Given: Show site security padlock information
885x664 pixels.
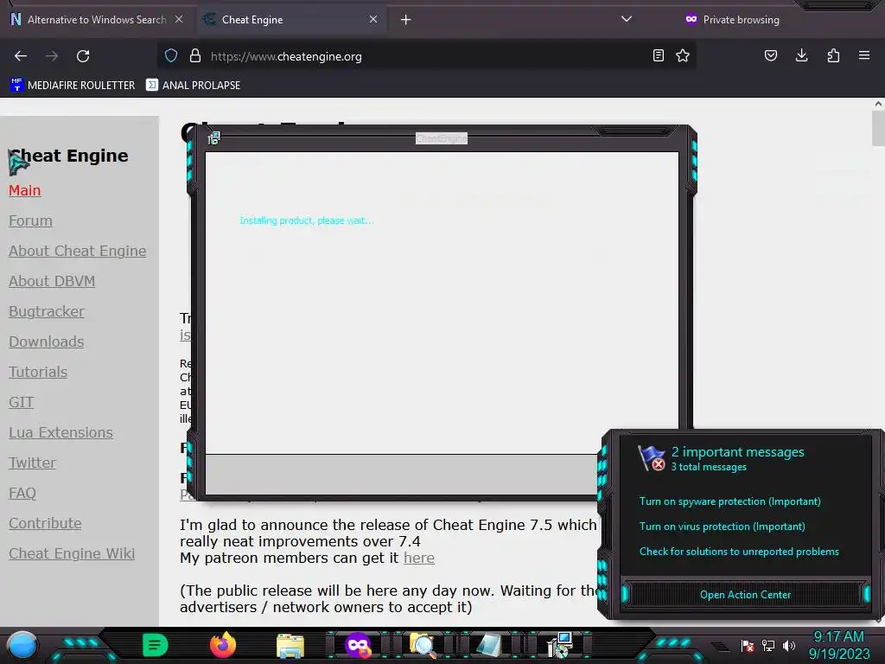Looking at the screenshot, I should coord(195,55).
